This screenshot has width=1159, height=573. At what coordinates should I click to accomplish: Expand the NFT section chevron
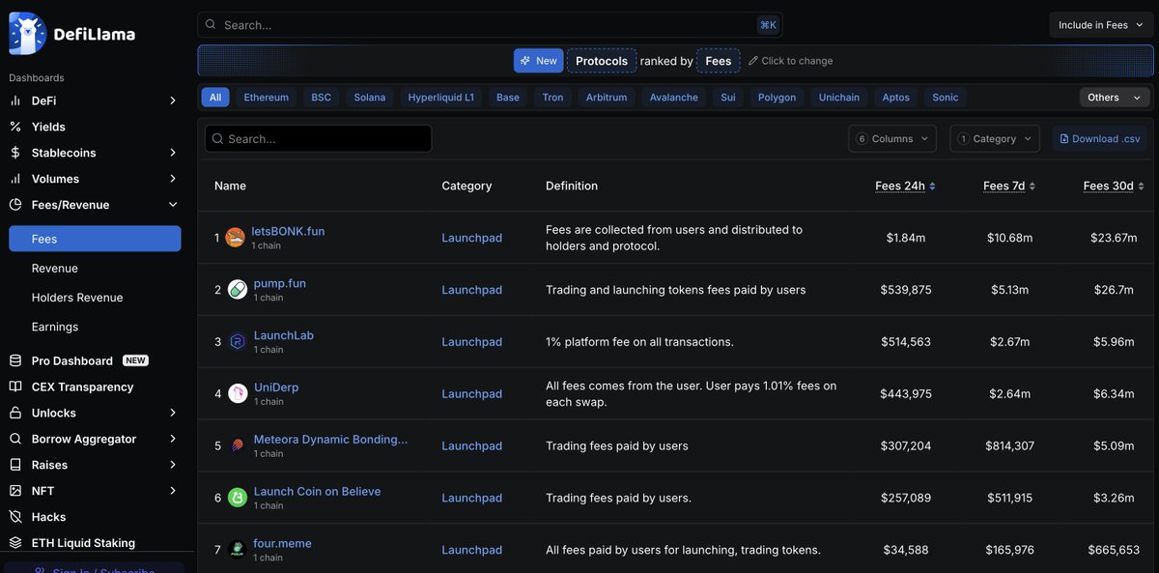173,491
